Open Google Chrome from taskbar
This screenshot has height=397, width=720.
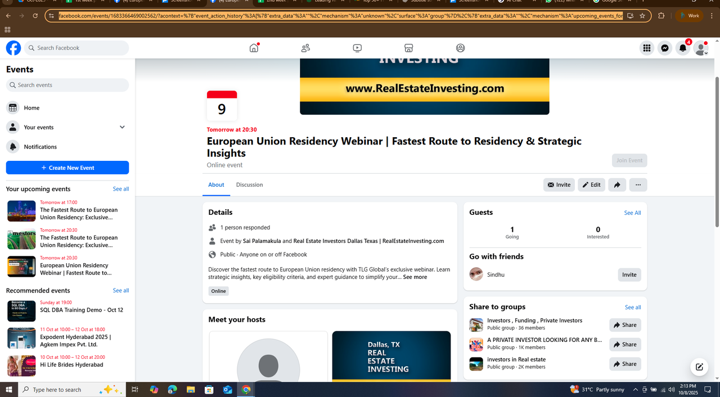pos(246,389)
